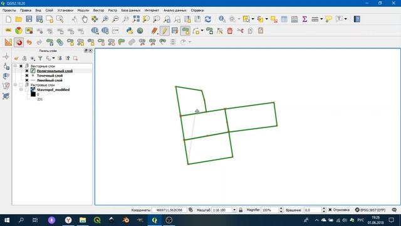
Task: Toggle mouse coordinates extents icon
Action: pos(190,210)
